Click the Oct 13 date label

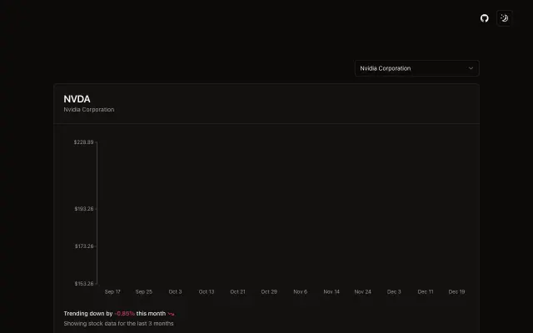tap(207, 291)
